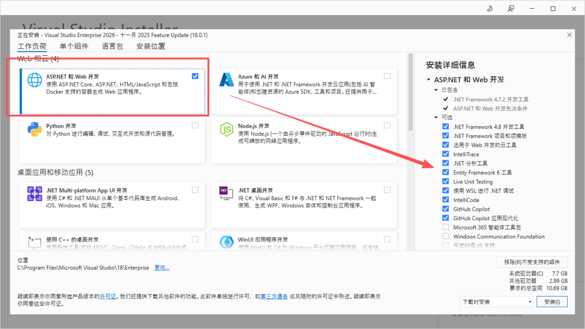Click the 更改 link to change install path
The image size is (585, 329).
point(161,267)
